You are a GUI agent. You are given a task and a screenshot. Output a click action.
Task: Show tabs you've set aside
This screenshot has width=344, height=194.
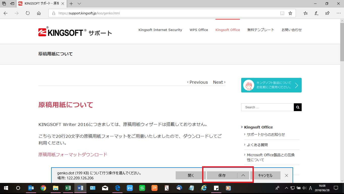4,4
